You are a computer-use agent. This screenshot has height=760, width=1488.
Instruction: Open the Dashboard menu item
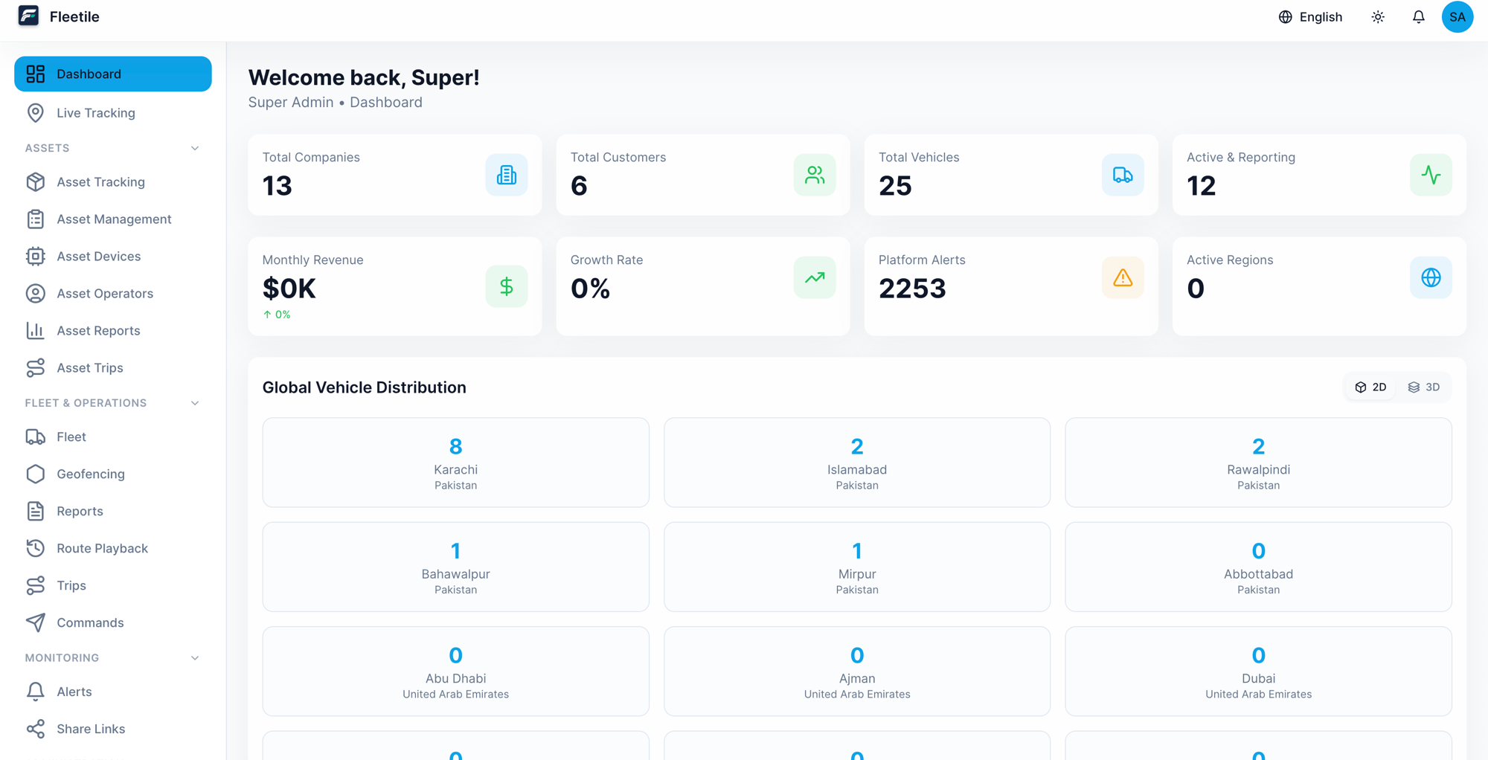click(x=113, y=74)
